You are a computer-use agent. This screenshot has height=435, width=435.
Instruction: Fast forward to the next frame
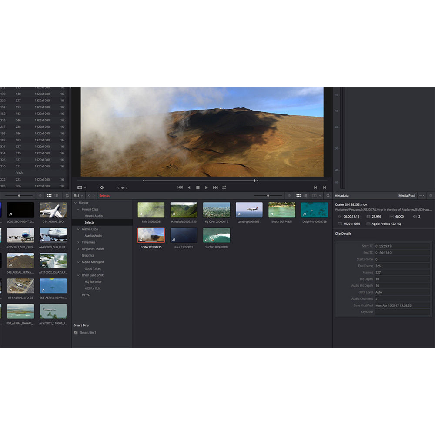(x=215, y=187)
